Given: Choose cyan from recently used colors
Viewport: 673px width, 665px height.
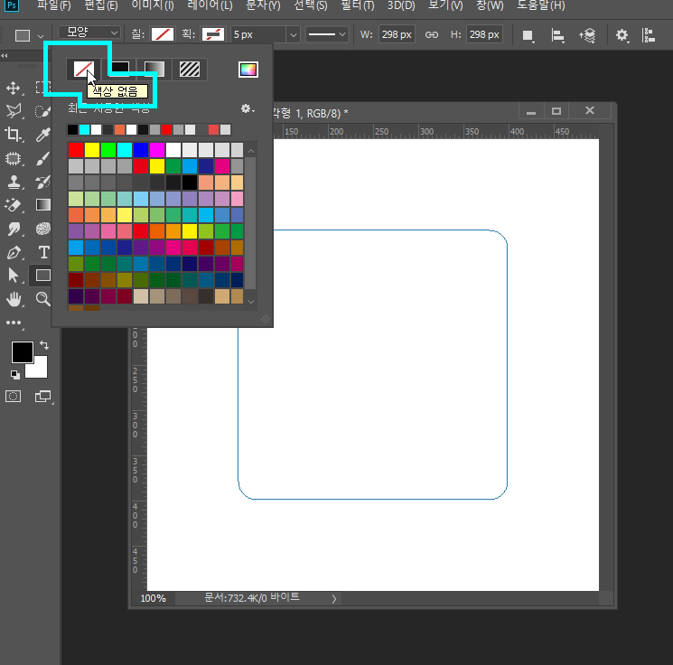Looking at the screenshot, I should 85,129.
